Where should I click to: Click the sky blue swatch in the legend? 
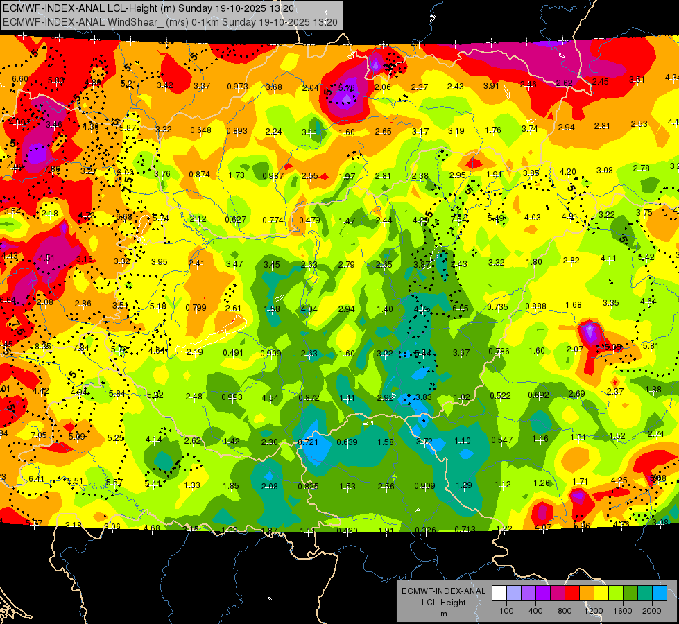(x=659, y=593)
